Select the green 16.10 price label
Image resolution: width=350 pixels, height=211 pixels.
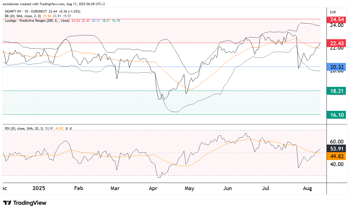click(336, 115)
